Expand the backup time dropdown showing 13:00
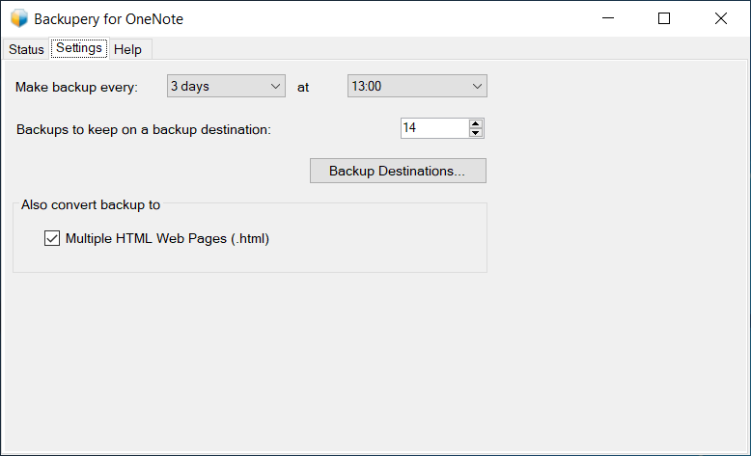 417,86
